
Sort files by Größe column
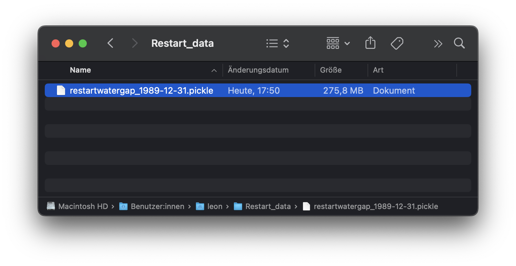331,70
